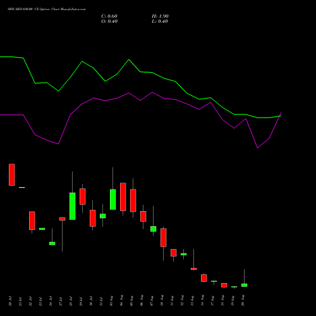Click the 10 Aug date label

(x=162, y=301)
